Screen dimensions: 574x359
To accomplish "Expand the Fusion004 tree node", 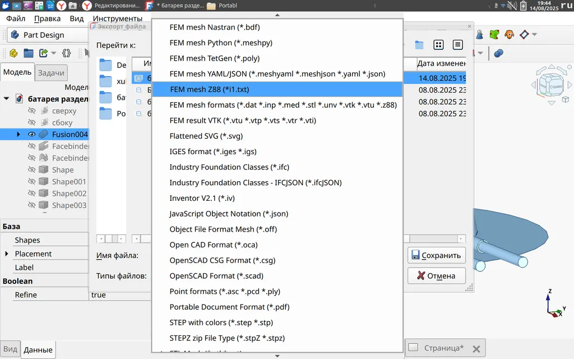I will click(18, 134).
